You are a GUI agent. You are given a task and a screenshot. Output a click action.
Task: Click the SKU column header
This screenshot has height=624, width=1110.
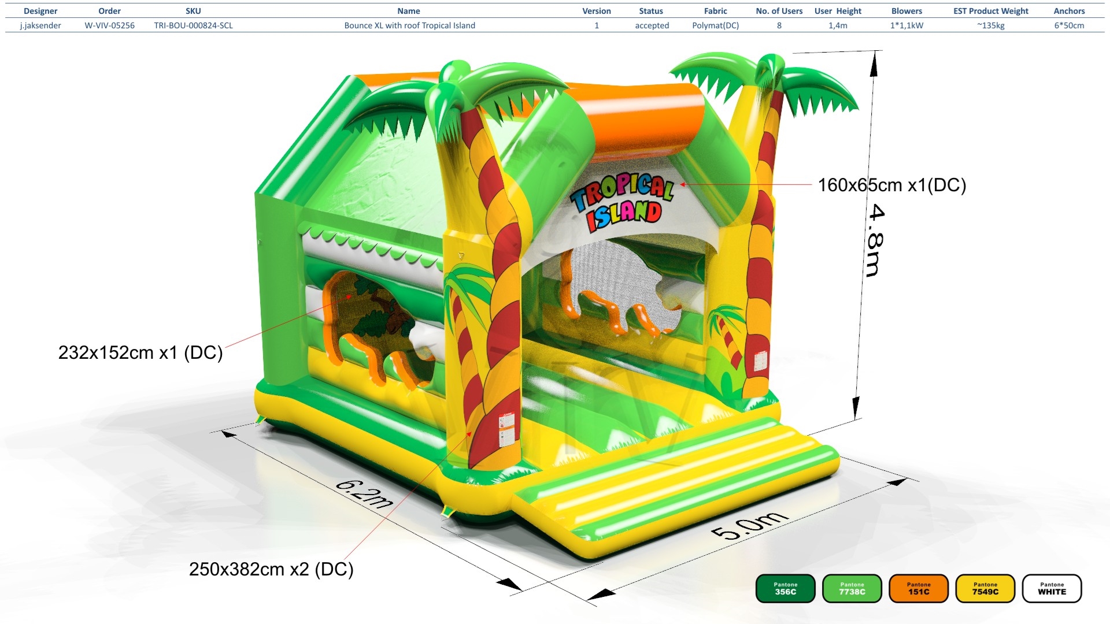coord(193,11)
